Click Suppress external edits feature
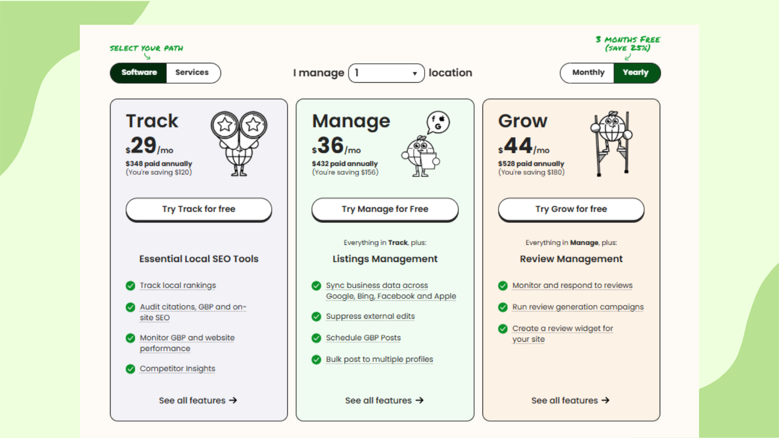This screenshot has height=438, width=779. [371, 316]
